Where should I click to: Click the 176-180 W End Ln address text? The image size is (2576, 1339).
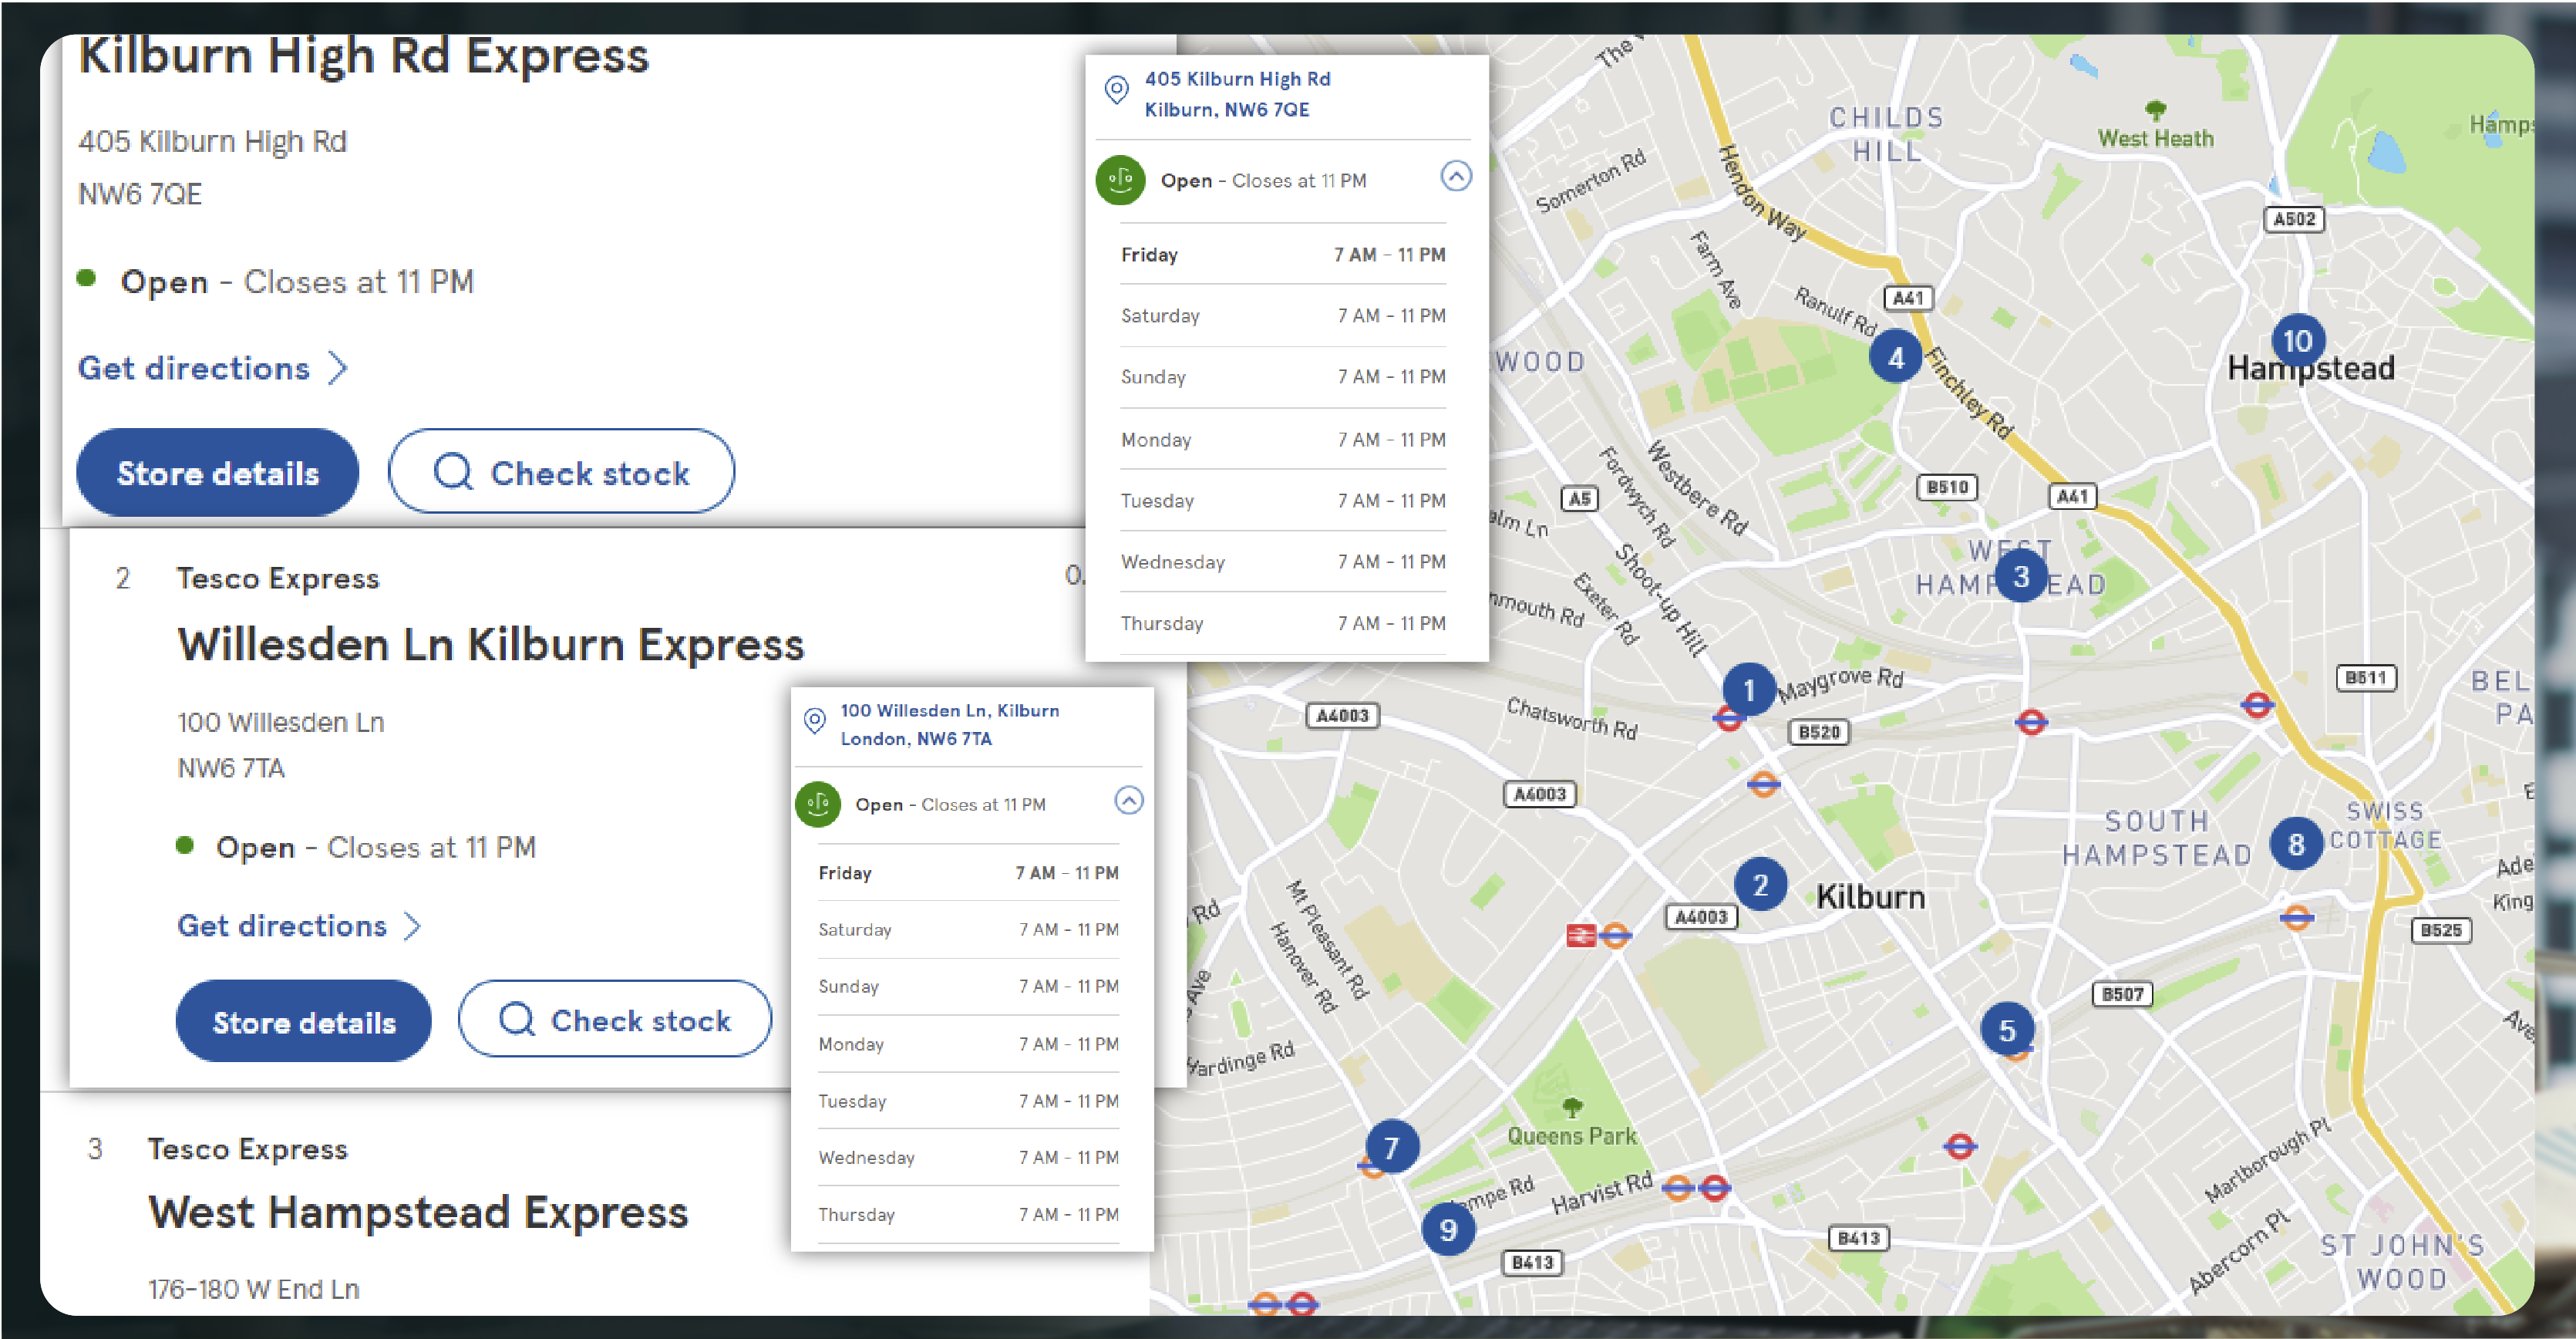coord(254,1289)
